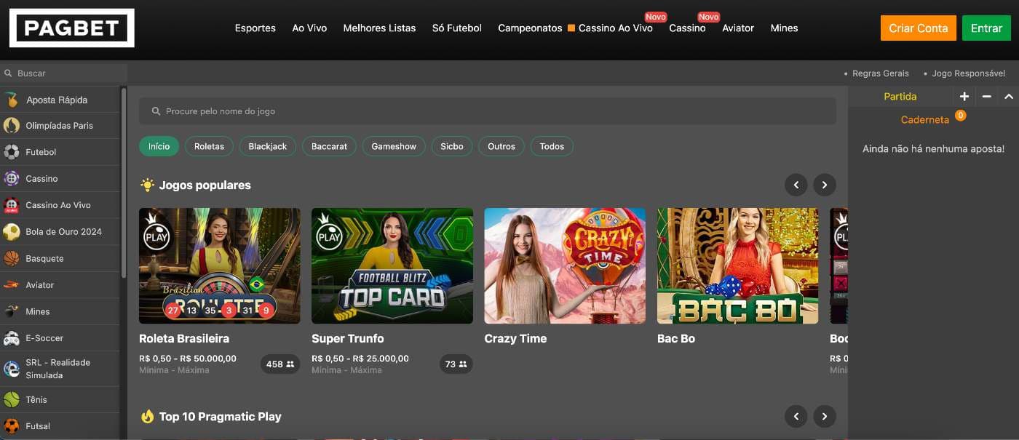Click the Basquete basketball icon
Screen dimensions: 1019x440
point(12,258)
